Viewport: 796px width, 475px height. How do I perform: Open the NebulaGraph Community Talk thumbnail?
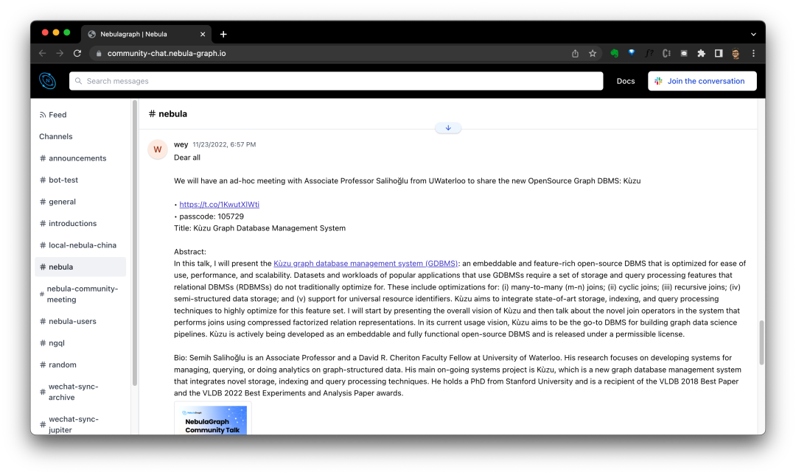click(x=213, y=419)
